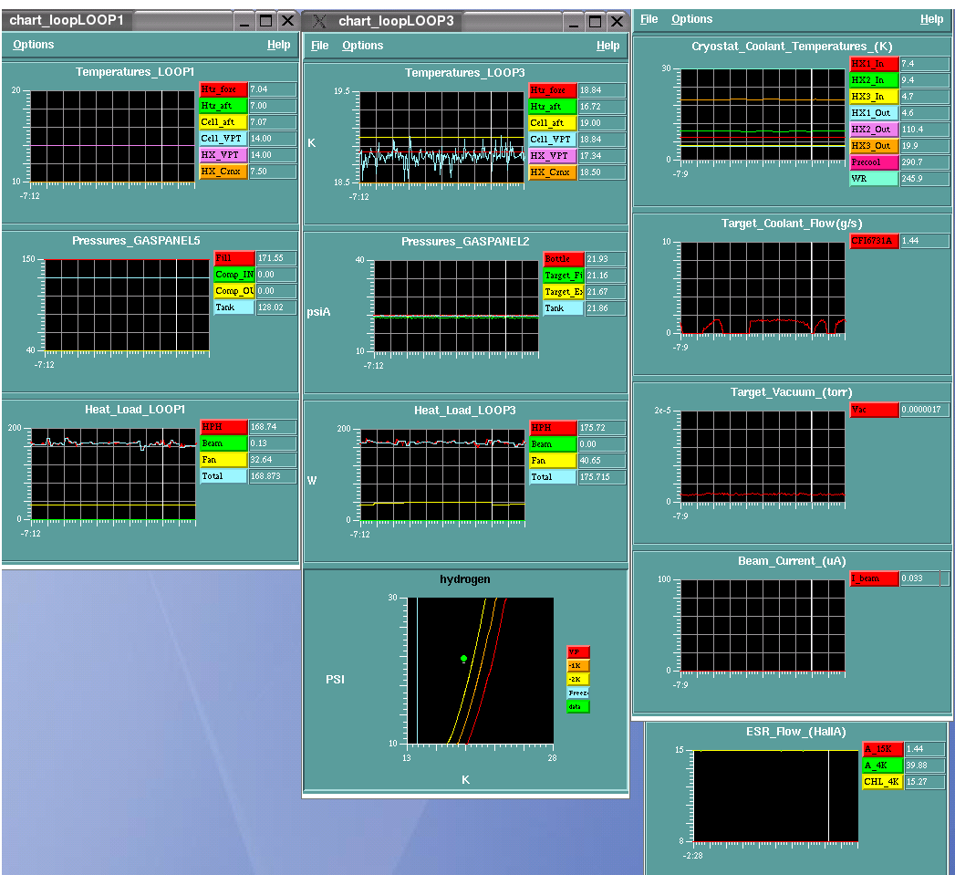Viewport: 955px width, 875px height.
Task: Maximize the chart_loopLOOP1 window
Action: (265, 21)
